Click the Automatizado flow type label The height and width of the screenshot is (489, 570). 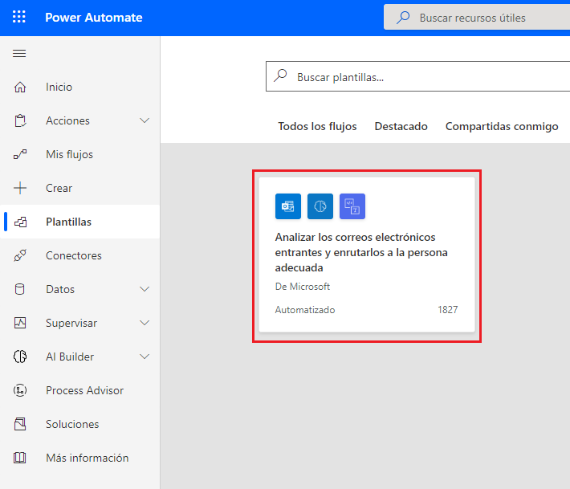pos(305,310)
